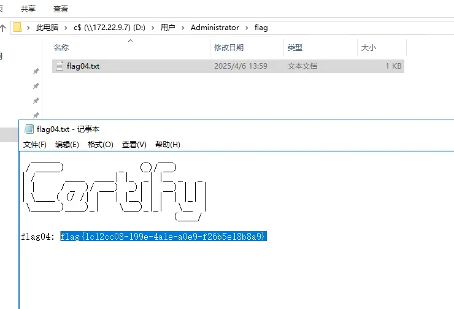454x309 pixels.
Task: Click the 2025/4/6 13:59 date cell
Action: [240, 66]
